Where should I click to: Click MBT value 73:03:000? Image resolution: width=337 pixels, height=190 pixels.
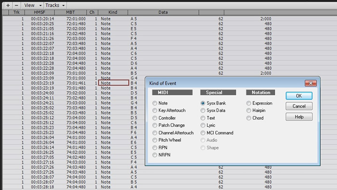76,103
